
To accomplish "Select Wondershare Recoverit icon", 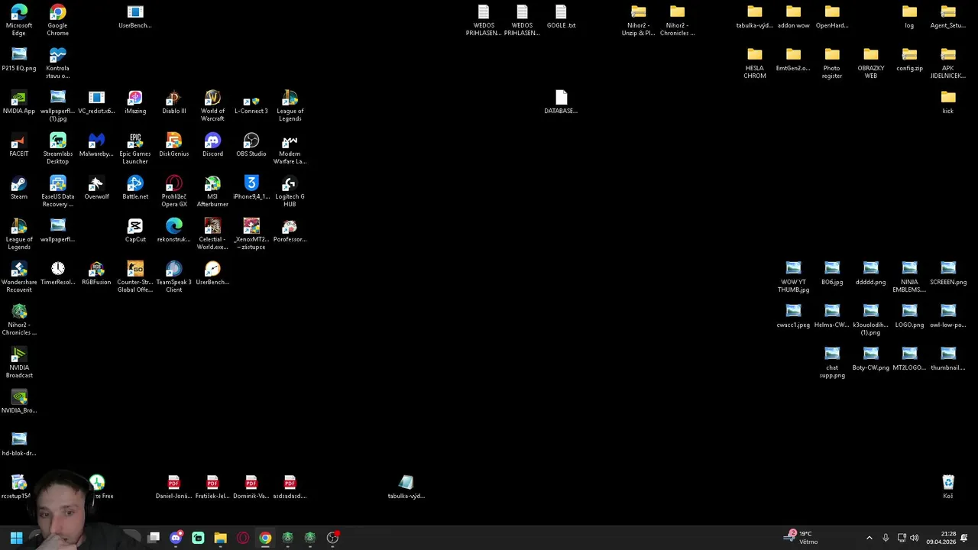I will [19, 277].
